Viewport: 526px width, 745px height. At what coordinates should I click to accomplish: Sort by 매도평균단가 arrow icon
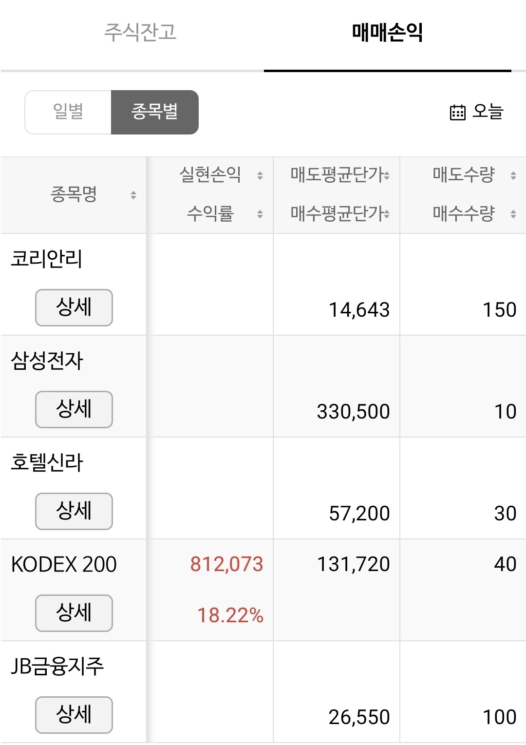pos(387,175)
